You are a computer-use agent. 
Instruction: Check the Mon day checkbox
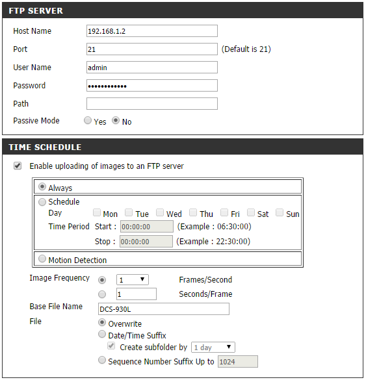click(97, 212)
